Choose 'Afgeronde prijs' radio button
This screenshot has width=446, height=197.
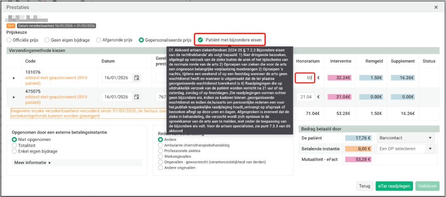click(99, 40)
